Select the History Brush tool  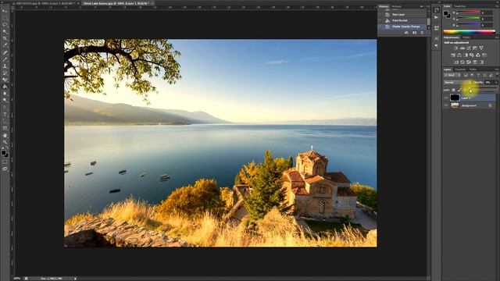(5, 73)
